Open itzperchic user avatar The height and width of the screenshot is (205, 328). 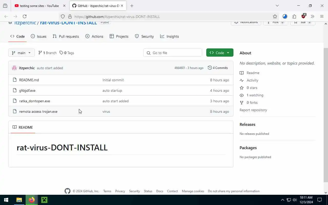[x=14, y=68]
